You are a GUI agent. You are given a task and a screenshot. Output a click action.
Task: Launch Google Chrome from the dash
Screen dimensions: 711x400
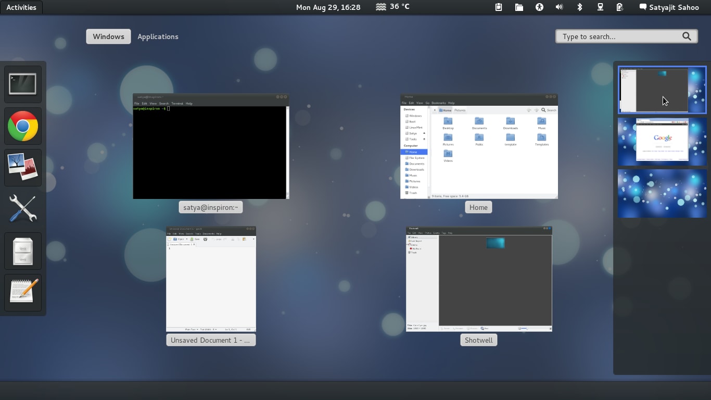click(x=23, y=126)
